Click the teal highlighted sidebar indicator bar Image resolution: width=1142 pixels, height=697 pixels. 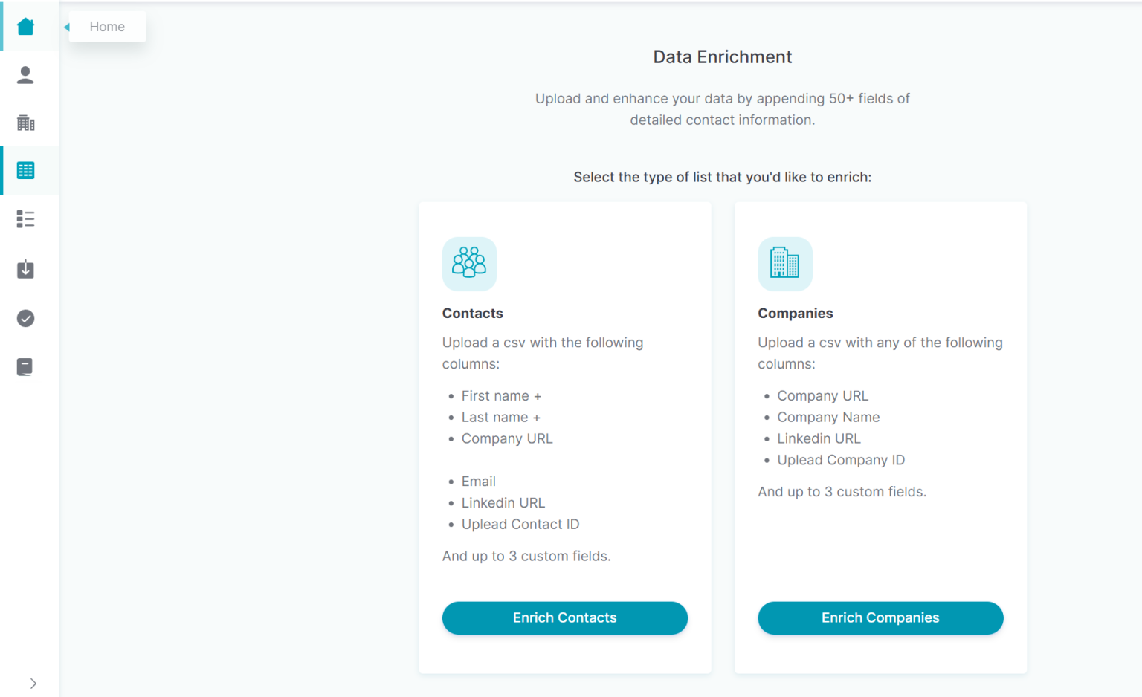pos(2,169)
